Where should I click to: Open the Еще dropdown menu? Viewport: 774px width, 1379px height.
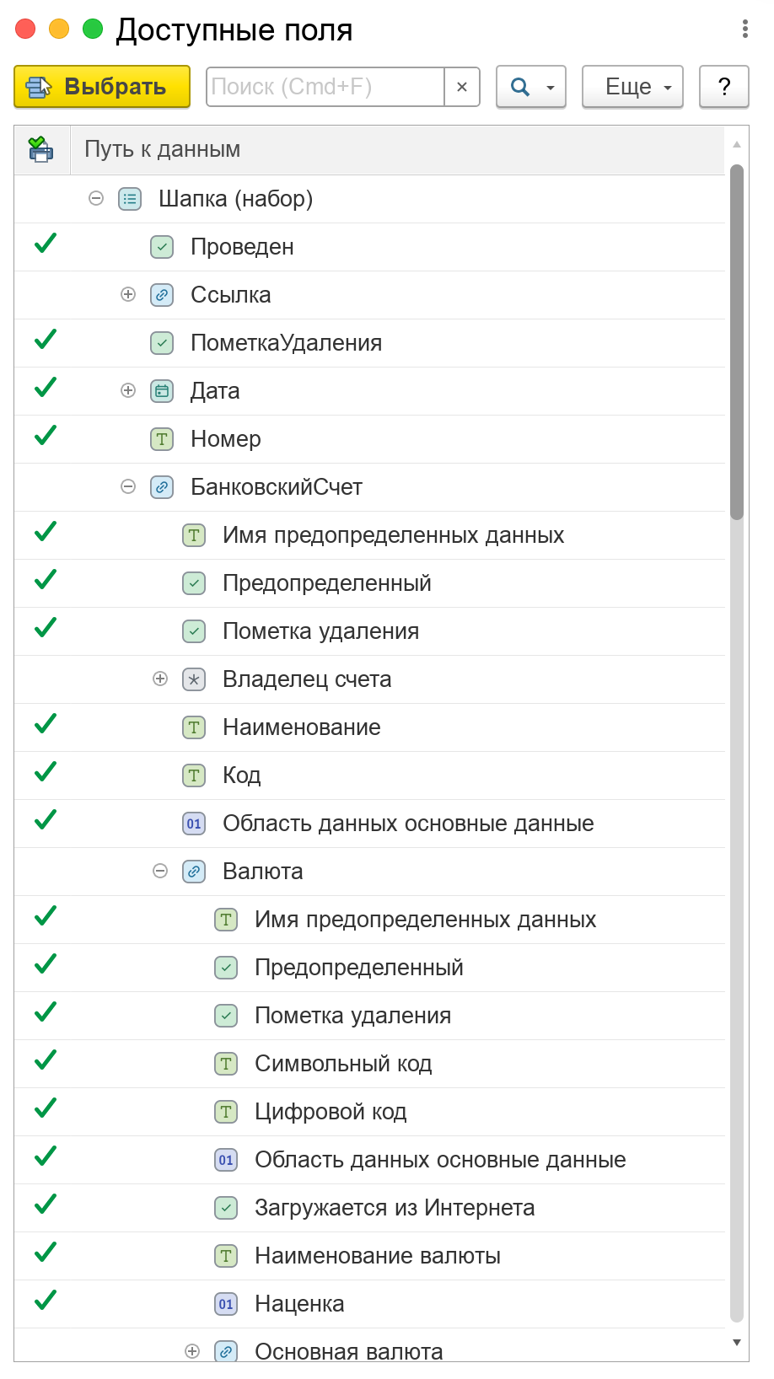pos(632,87)
